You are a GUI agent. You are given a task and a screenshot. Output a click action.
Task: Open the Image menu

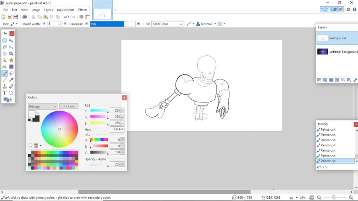click(36, 10)
